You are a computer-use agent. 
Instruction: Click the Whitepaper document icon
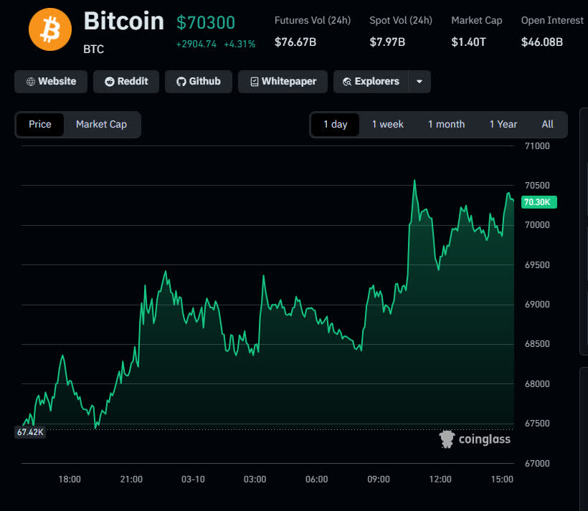tap(254, 82)
